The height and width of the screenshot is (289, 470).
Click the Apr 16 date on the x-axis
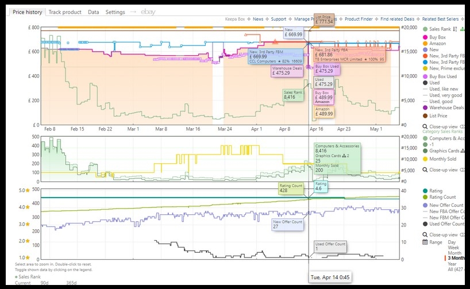click(316, 129)
